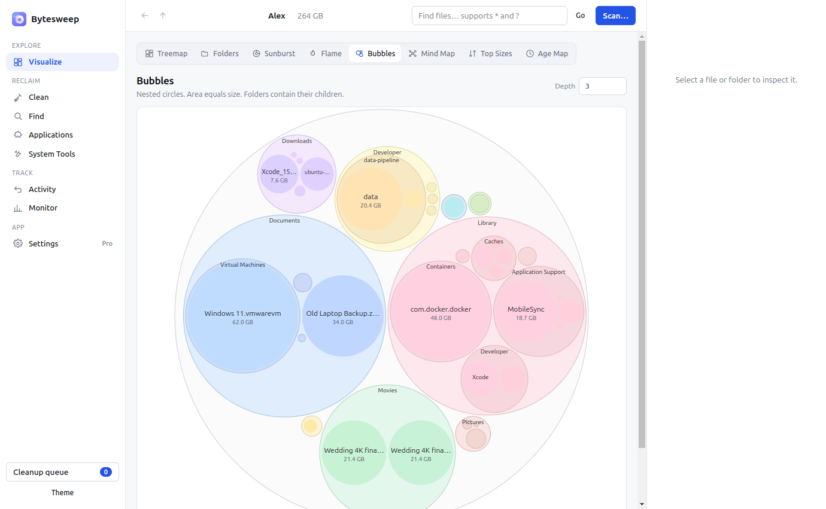Go back with the left arrow
Viewport: 826px width, 509px height.
(x=144, y=16)
